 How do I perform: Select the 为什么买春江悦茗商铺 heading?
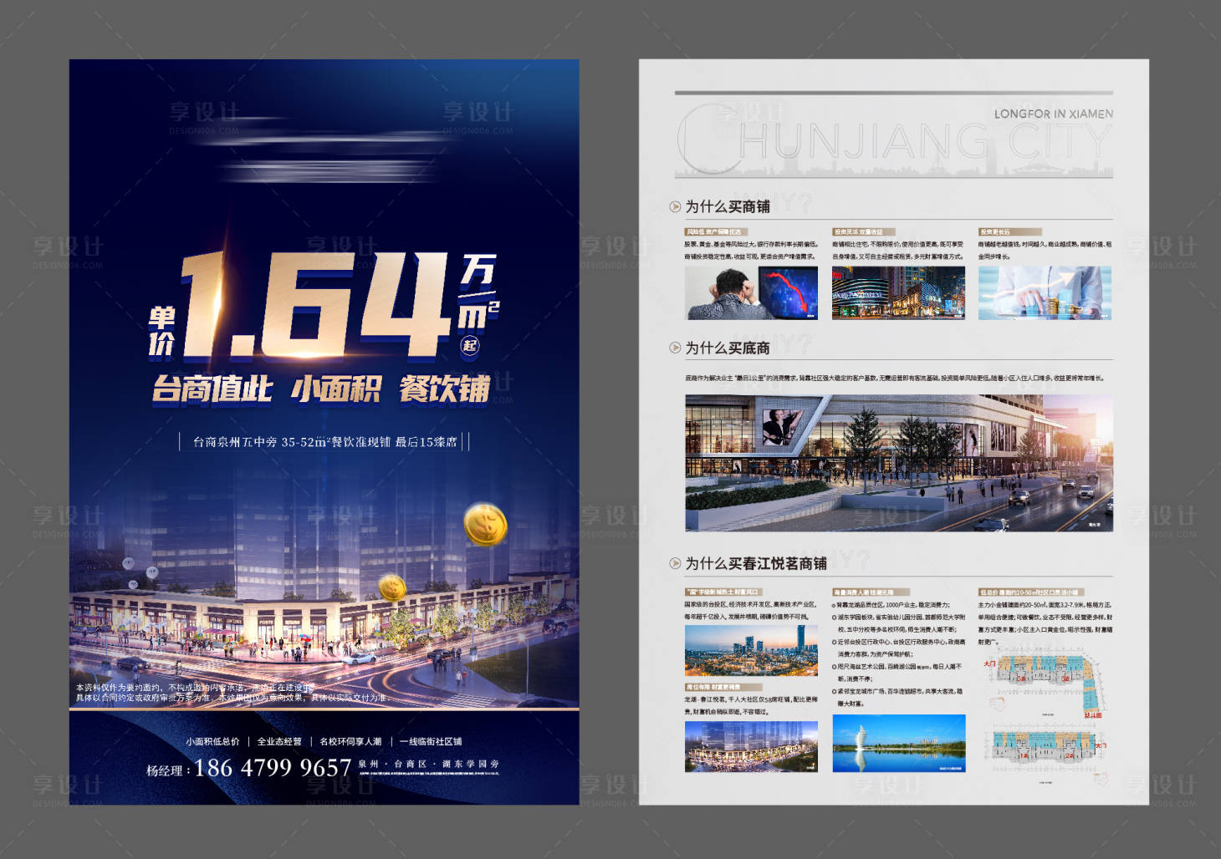(x=756, y=563)
